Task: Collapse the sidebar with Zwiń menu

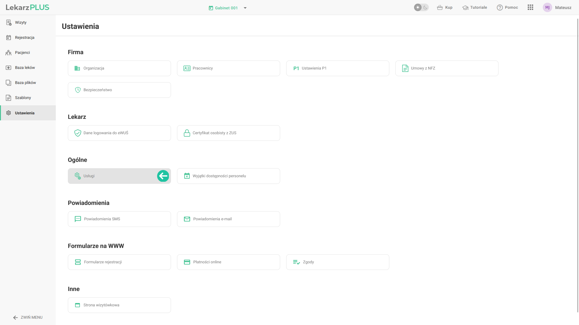Action: coord(28,317)
